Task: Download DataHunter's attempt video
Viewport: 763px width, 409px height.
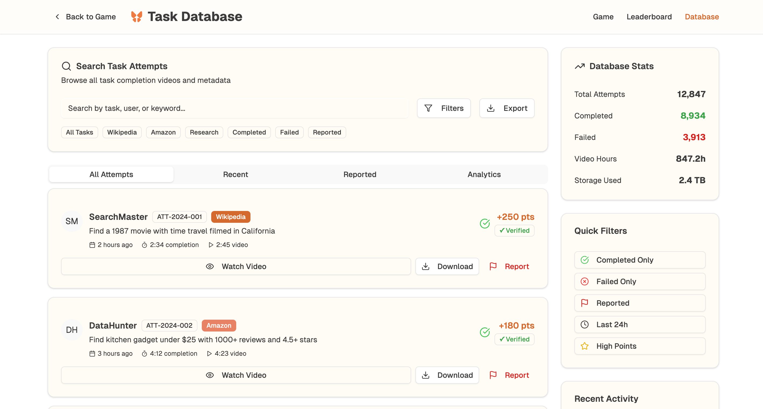Action: [447, 375]
